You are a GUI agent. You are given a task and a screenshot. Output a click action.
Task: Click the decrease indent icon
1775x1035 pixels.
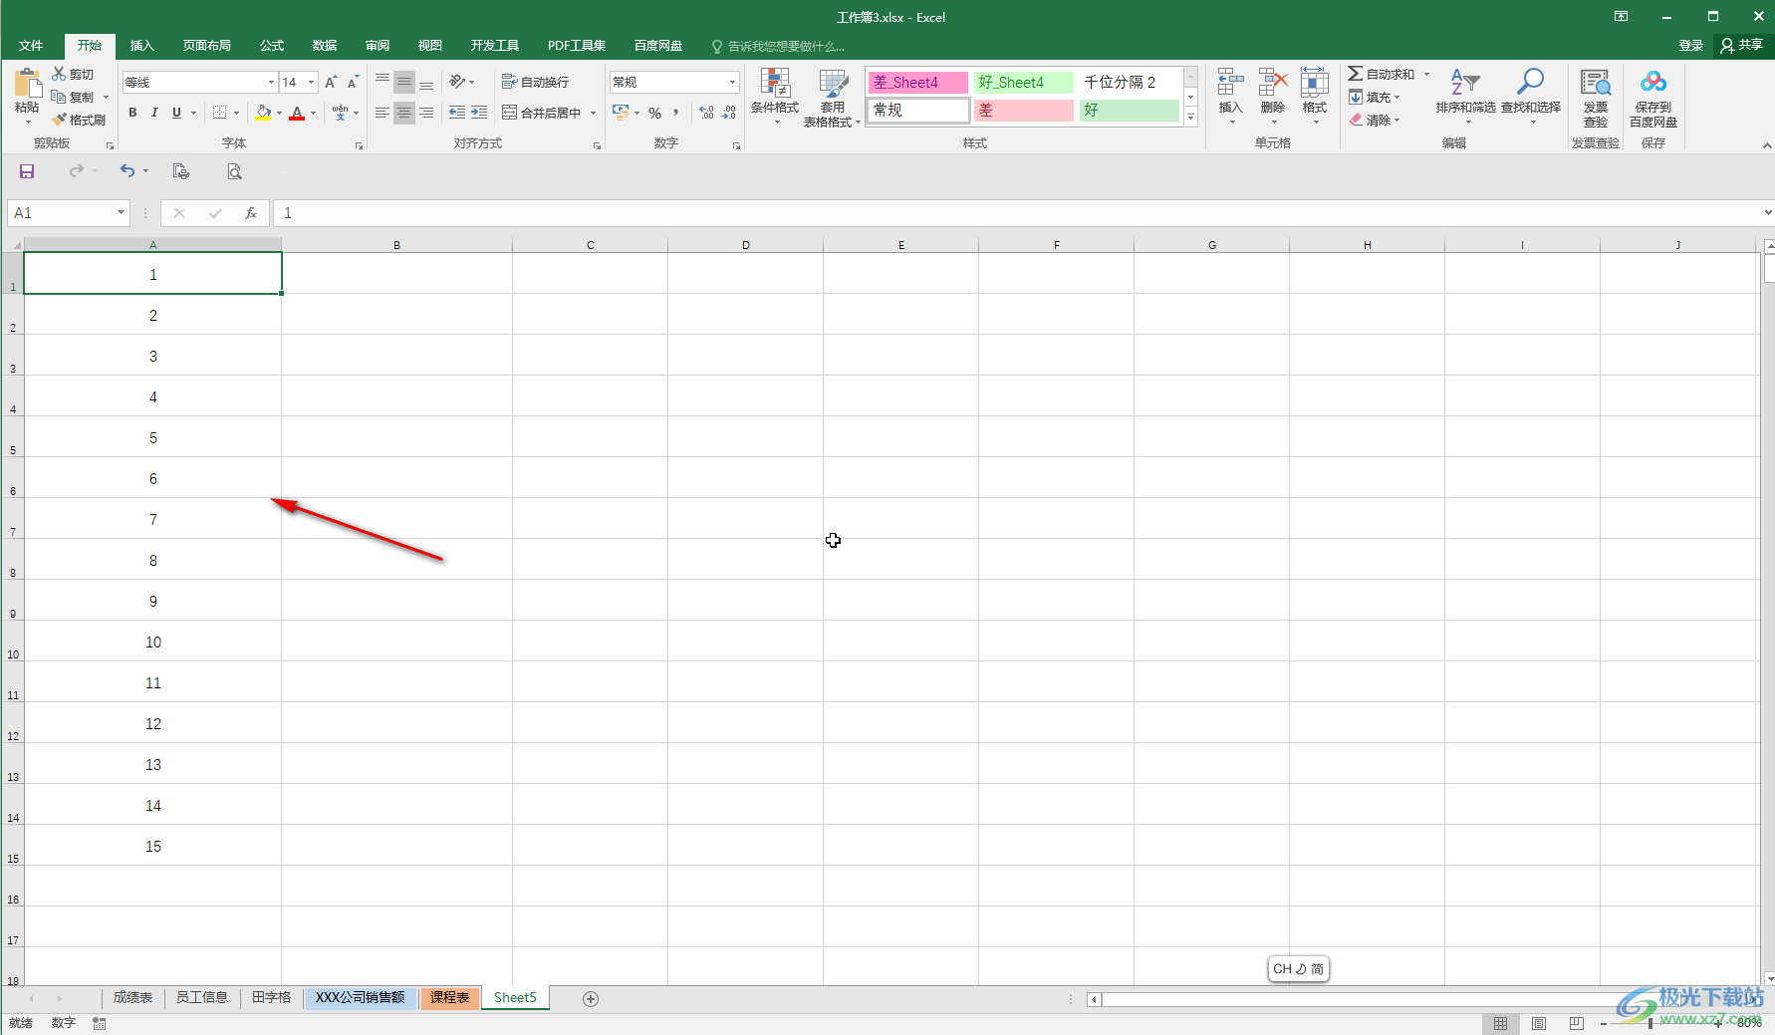click(x=457, y=113)
